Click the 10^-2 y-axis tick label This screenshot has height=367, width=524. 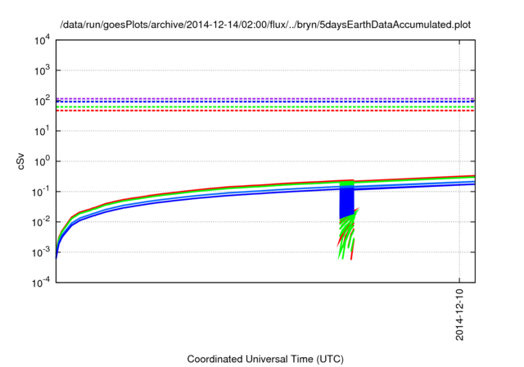(42, 222)
